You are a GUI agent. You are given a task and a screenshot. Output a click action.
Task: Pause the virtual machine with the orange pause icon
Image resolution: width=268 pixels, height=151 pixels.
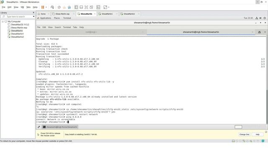[43, 7]
